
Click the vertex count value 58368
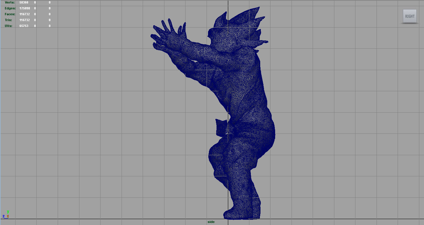(24, 2)
